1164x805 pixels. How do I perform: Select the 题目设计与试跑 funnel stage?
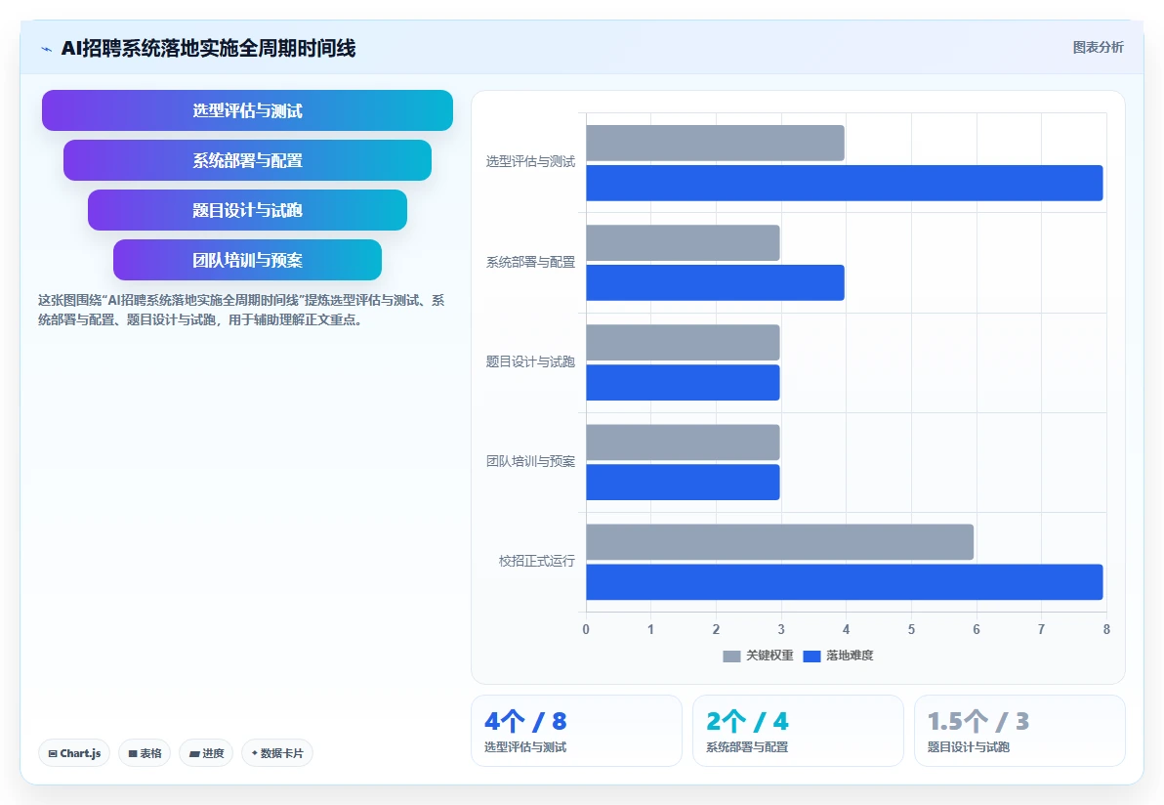247,210
